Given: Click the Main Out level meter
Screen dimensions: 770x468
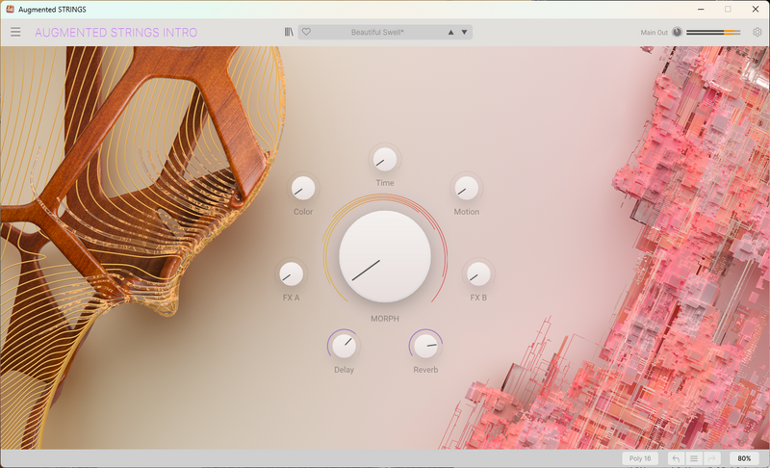Looking at the screenshot, I should click(713, 33).
